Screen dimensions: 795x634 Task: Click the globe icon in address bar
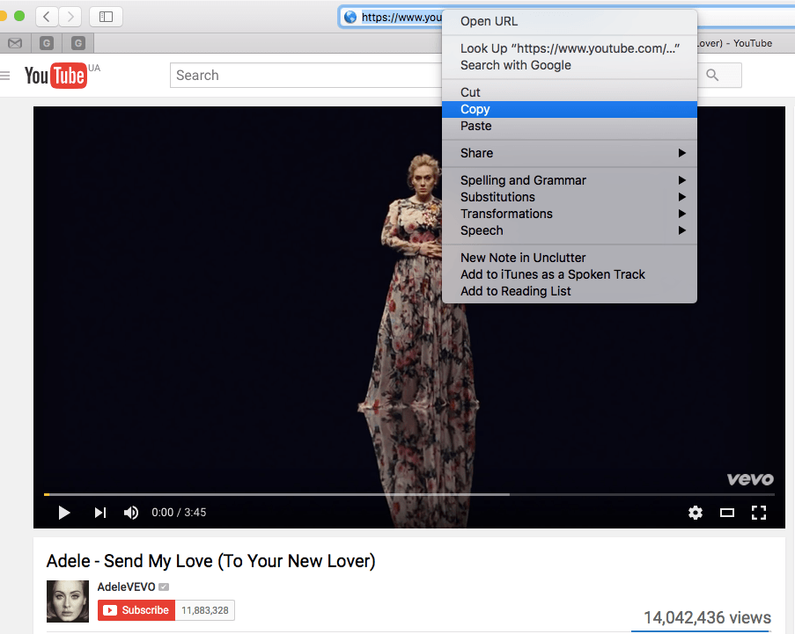point(350,18)
